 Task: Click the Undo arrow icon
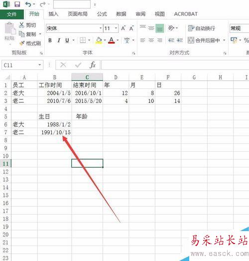pyautogui.click(x=28, y=4)
